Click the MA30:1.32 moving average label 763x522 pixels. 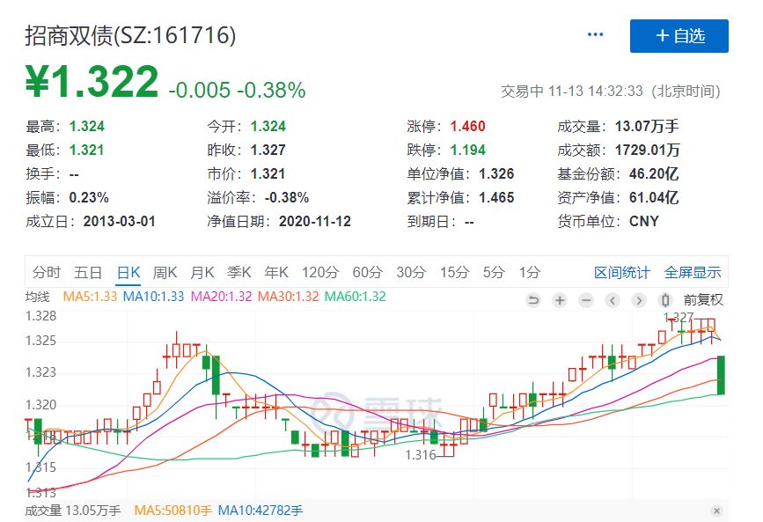pos(288,297)
